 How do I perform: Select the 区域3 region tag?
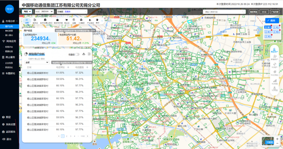click(x=268, y=32)
